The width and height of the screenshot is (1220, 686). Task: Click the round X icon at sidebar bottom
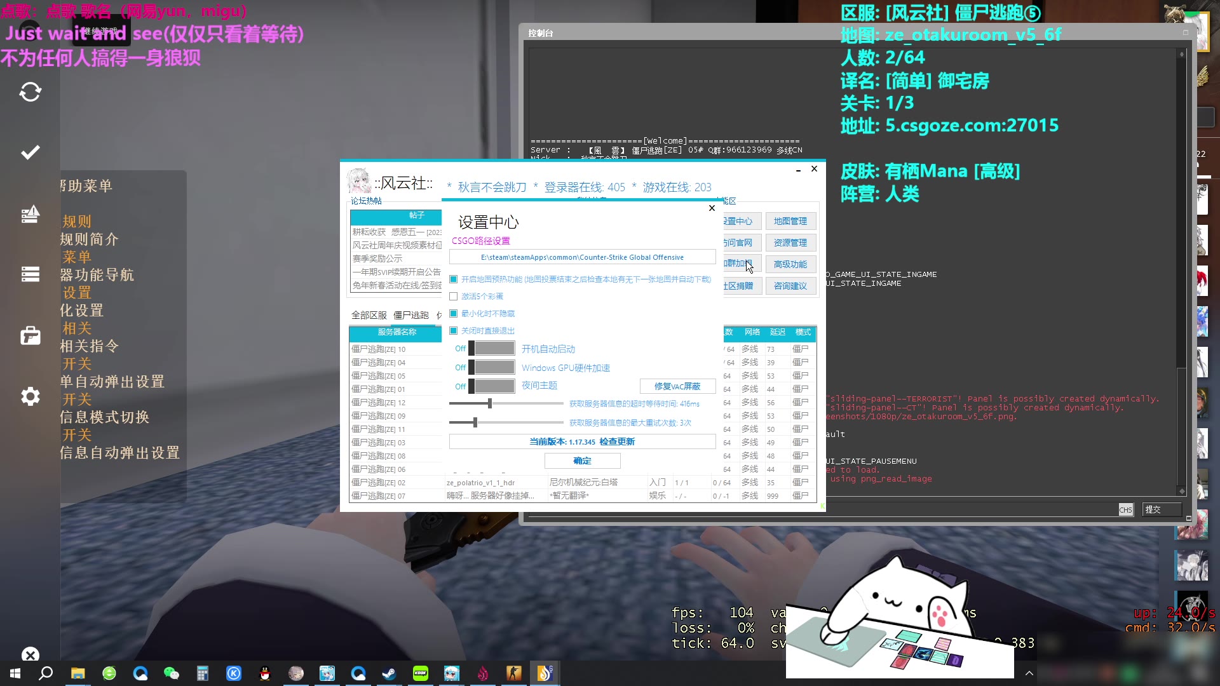30,654
